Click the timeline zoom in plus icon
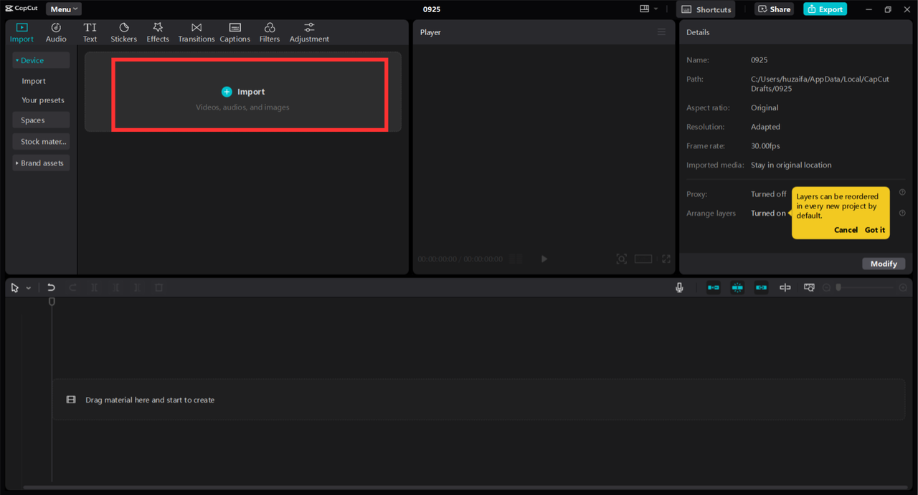Screen dimensions: 918x495 tap(903, 287)
